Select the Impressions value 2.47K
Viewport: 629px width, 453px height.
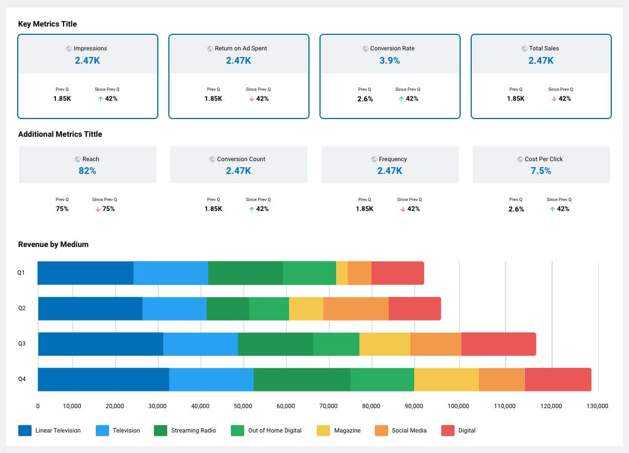coord(87,60)
